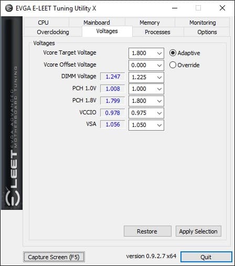The image size is (235, 266).
Task: Expand the VCCIO voltage dropdown
Action: 146,113
